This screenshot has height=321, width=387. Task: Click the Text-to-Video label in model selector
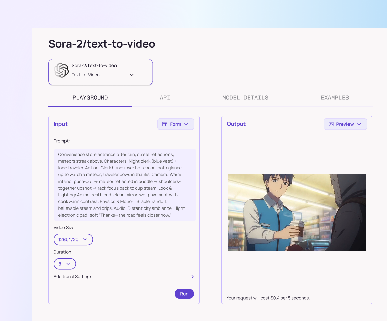pyautogui.click(x=85, y=75)
